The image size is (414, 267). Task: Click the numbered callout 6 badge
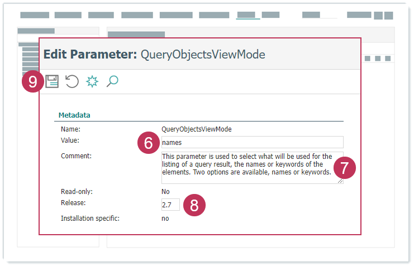click(148, 143)
